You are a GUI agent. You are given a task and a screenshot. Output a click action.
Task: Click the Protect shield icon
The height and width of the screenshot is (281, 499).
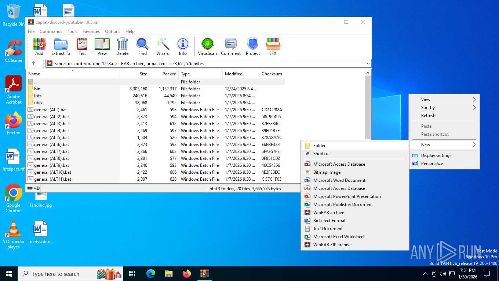pyautogui.click(x=253, y=46)
